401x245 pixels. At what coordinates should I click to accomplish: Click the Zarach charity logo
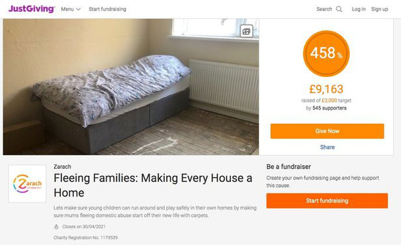(x=27, y=184)
